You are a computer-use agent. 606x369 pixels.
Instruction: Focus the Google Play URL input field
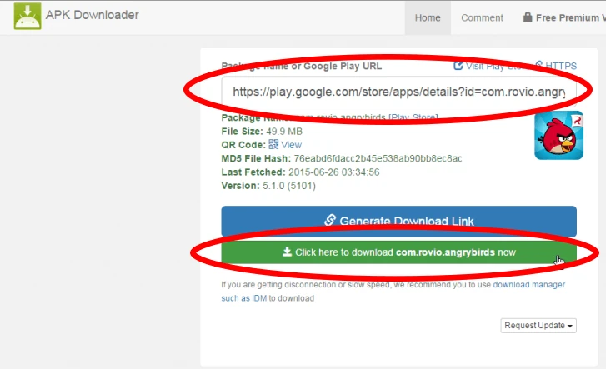click(x=398, y=92)
